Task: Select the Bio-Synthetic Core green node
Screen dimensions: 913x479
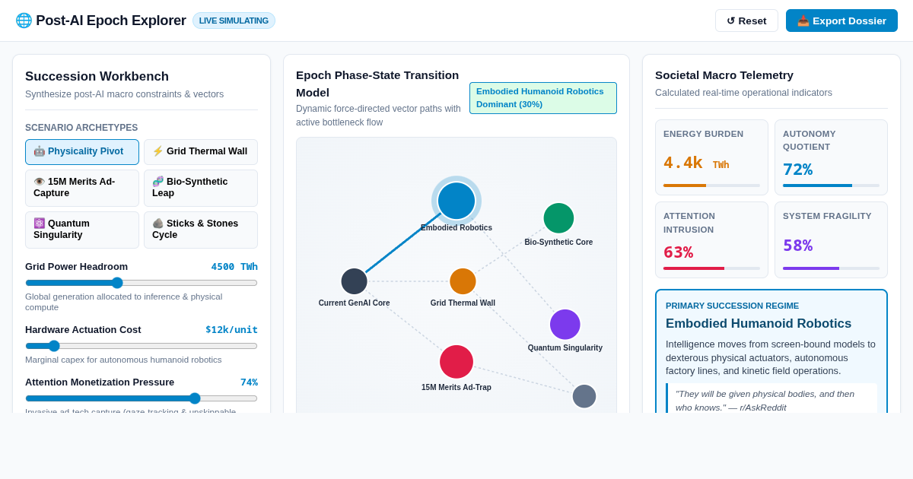Action: tap(558, 218)
